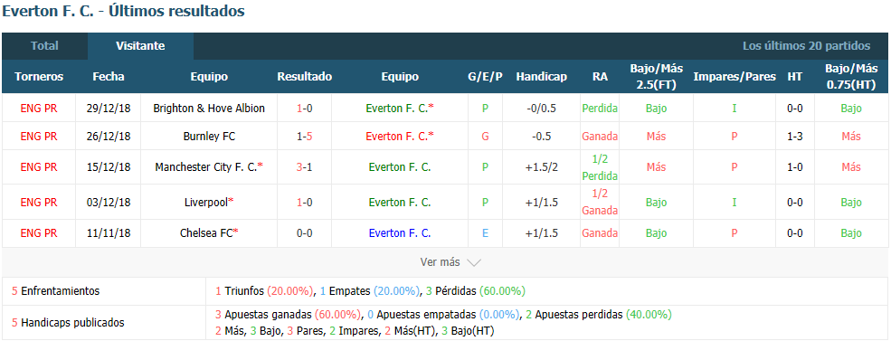Click ENG PR tournament for 29/12/18 match
The image size is (891, 341).
tap(39, 108)
